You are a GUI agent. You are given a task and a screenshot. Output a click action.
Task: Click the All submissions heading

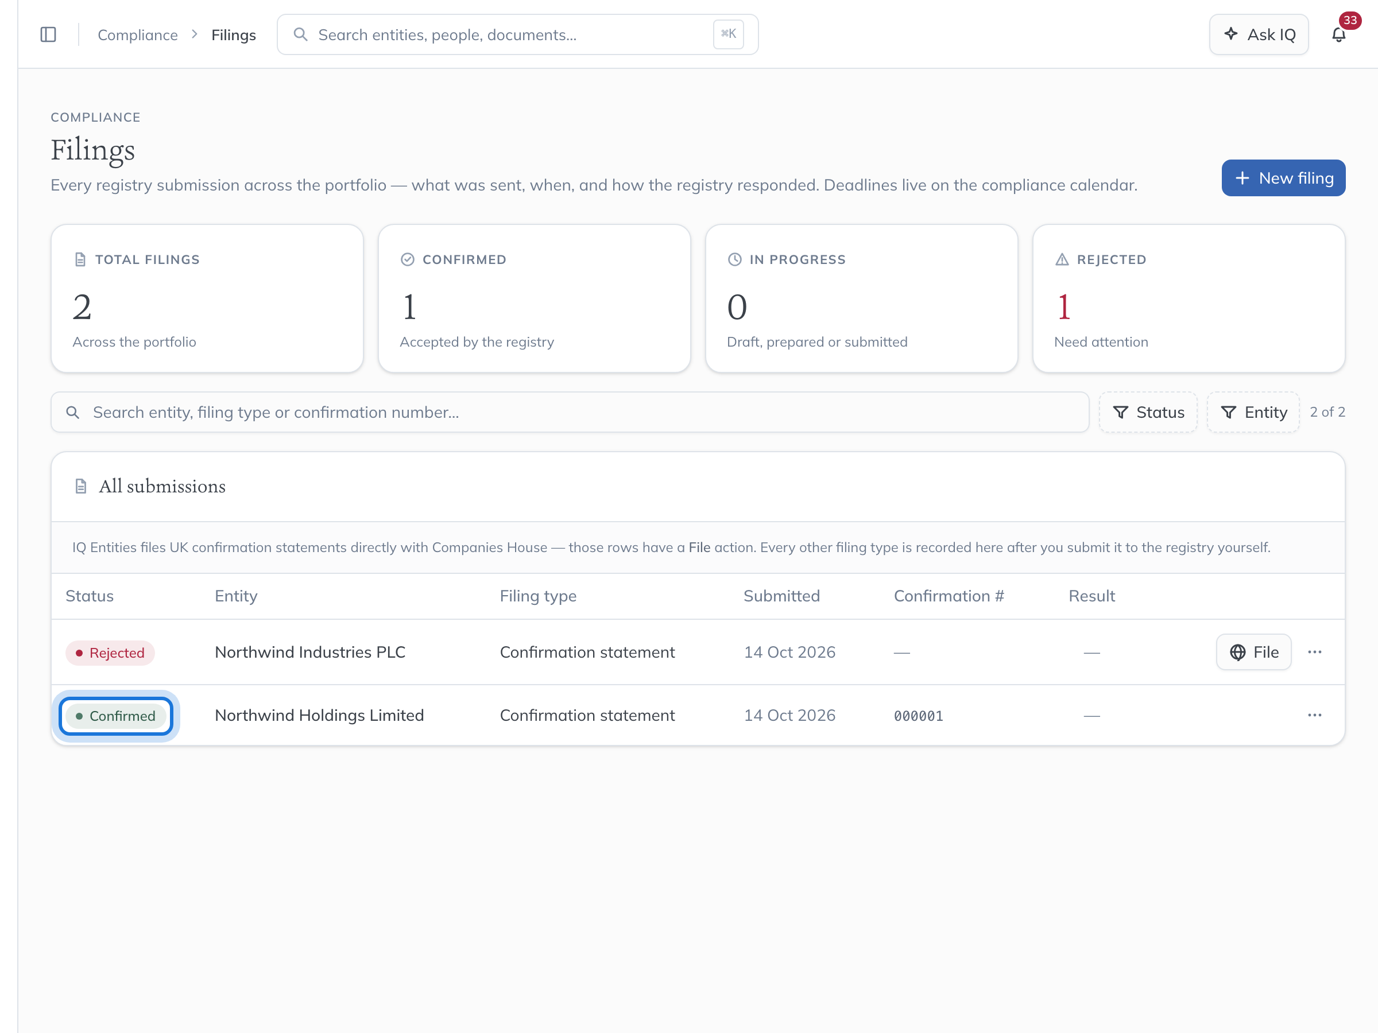click(x=162, y=486)
